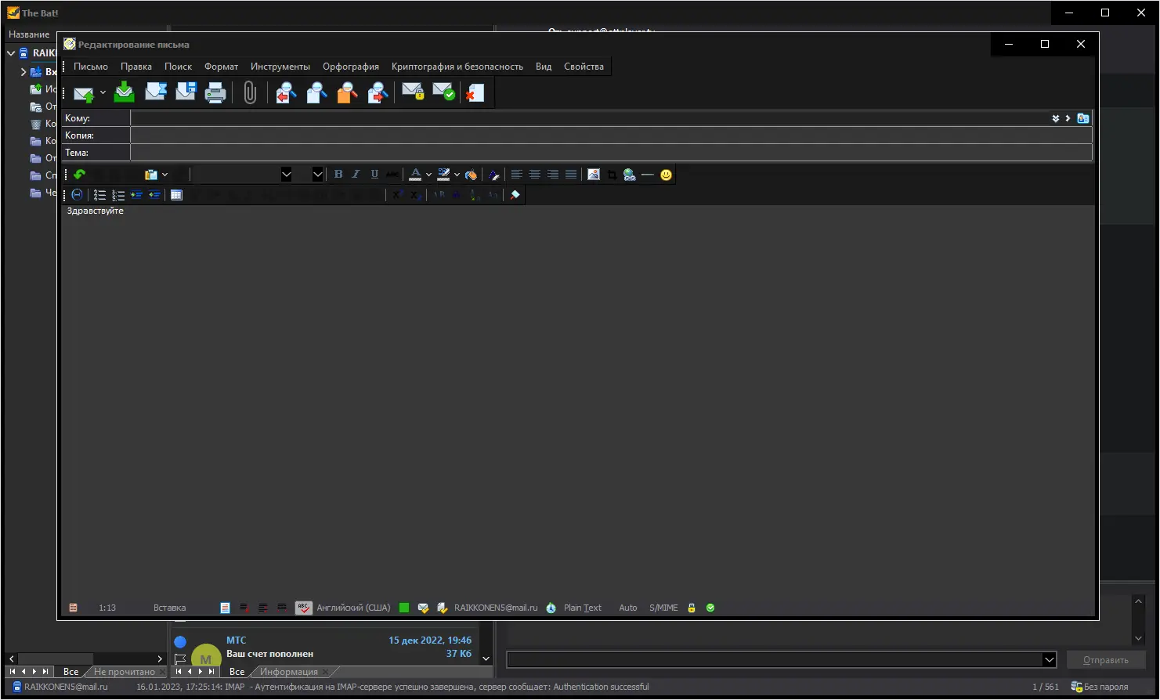
Task: Send the message with the green arrow envelope icon
Action: pos(83,93)
